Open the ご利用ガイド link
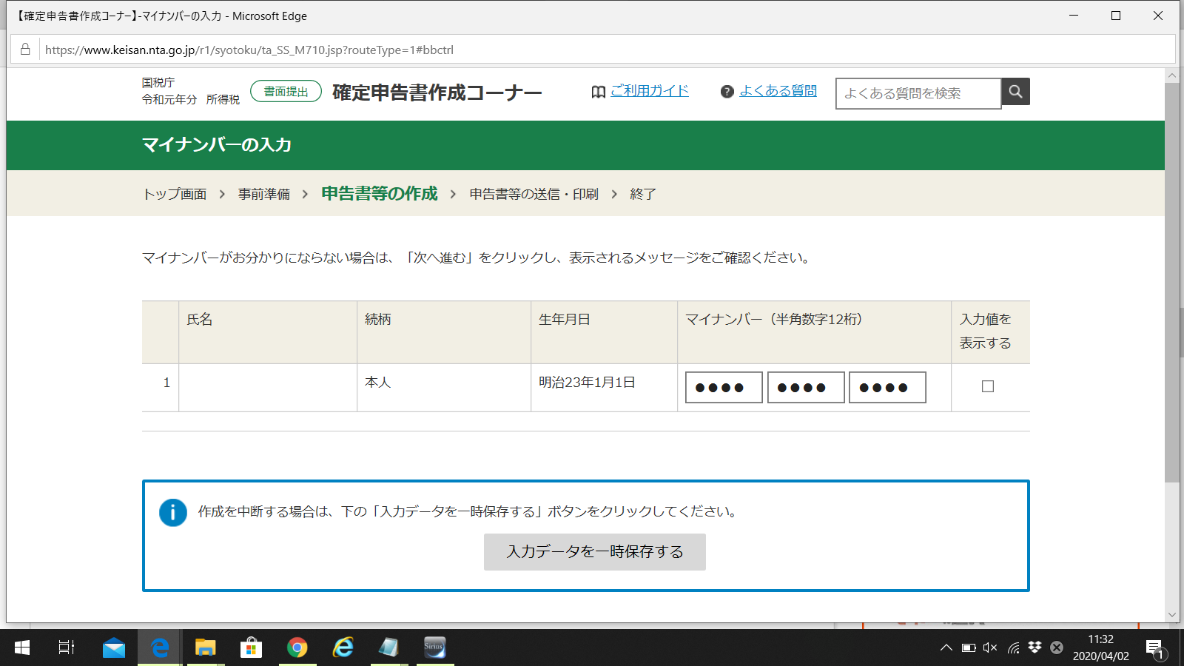The width and height of the screenshot is (1184, 666). 650,91
